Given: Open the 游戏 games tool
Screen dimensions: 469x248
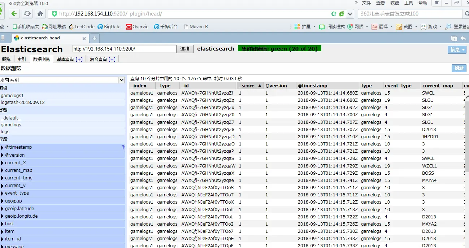Looking at the screenshot, I should 431,27.
